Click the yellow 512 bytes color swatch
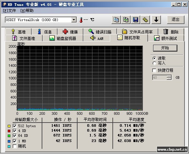 click(x=9, y=126)
